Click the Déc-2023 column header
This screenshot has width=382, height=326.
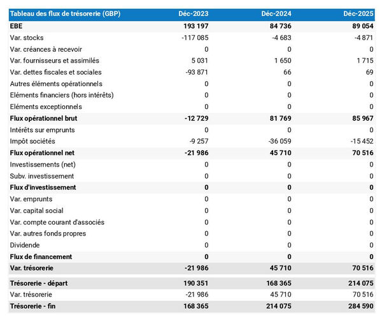point(194,14)
